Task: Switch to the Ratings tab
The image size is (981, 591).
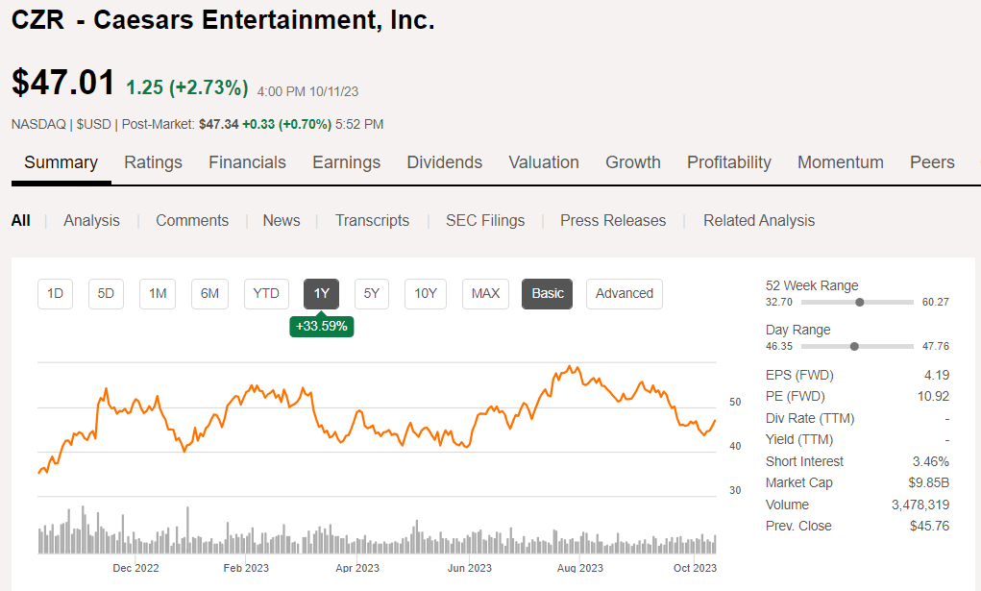Action: [153, 162]
